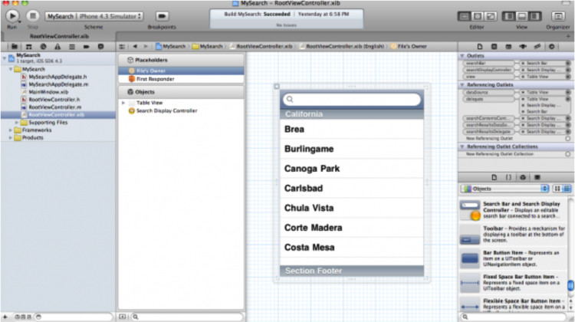The width and height of the screenshot is (575, 322).
Task: Toggle the Debug area view button
Action: click(x=522, y=17)
